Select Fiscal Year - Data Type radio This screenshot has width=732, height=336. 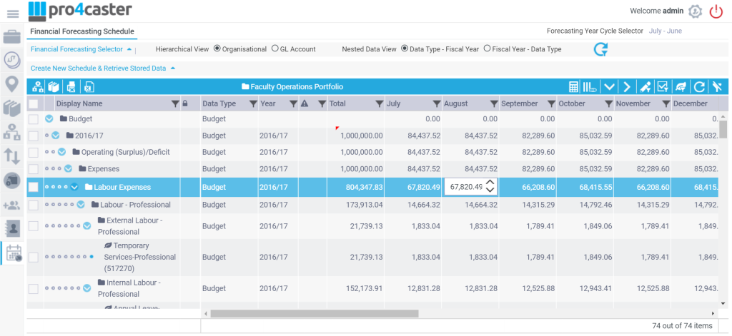pyautogui.click(x=488, y=49)
